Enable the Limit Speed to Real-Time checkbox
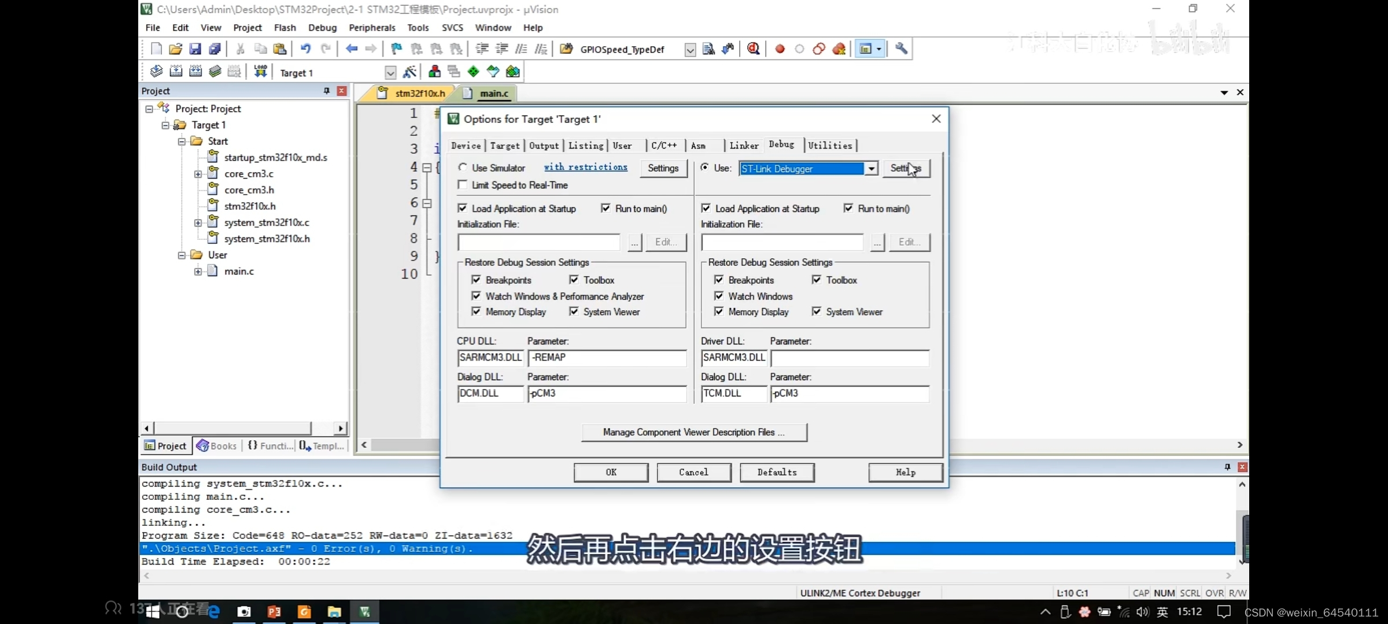This screenshot has height=624, width=1388. coord(463,185)
